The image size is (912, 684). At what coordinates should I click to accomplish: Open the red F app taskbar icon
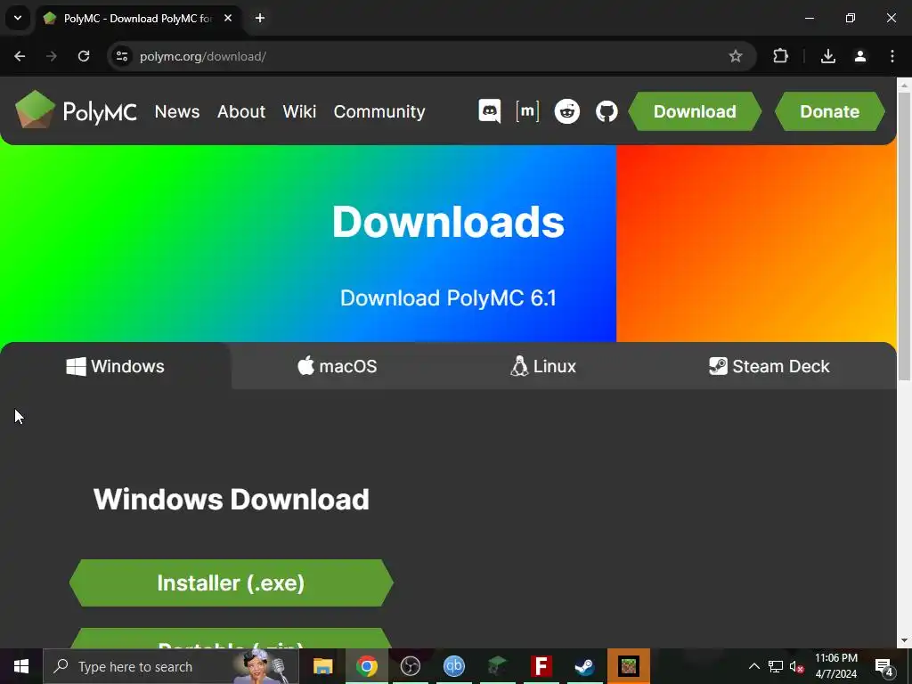[541, 666]
